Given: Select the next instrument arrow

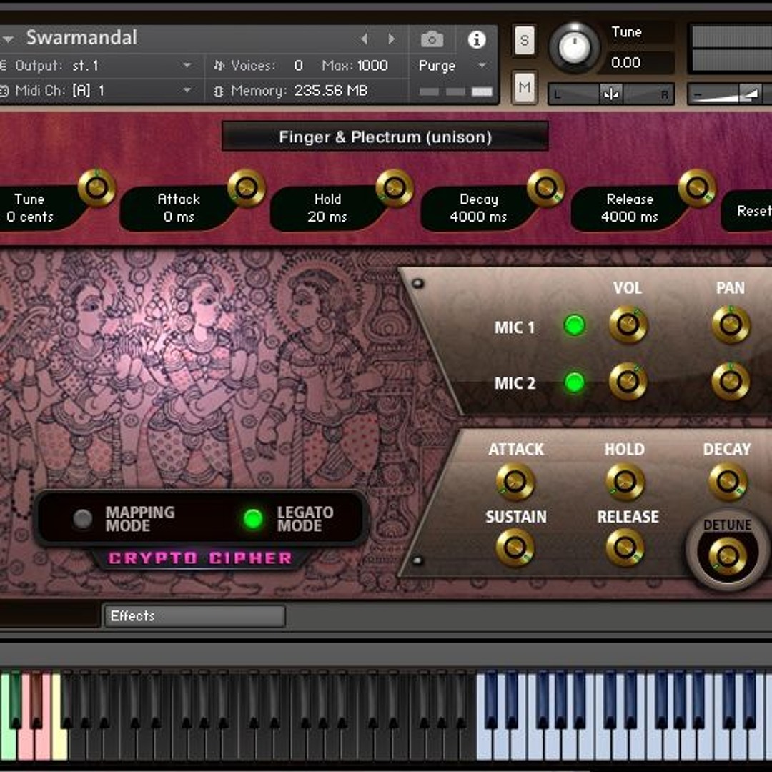Looking at the screenshot, I should click(391, 39).
